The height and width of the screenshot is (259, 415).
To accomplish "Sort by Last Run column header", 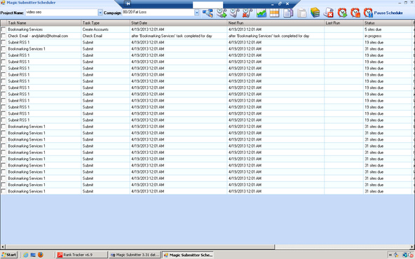I will point(343,23).
